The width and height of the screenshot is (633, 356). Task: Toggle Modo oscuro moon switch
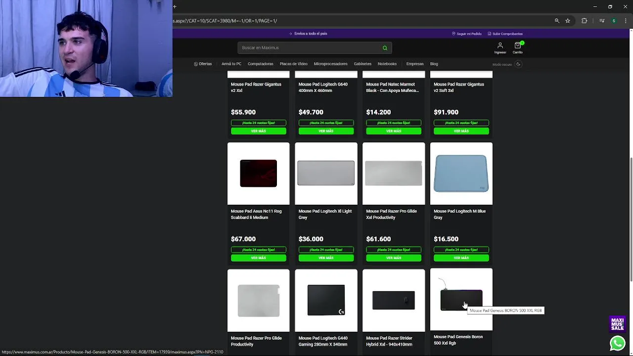coord(518,64)
